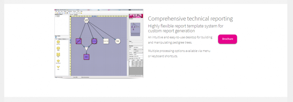Choose the Male square shape in the palette
Image resolution: width=293 pixels, height=102 pixels.
(58, 54)
